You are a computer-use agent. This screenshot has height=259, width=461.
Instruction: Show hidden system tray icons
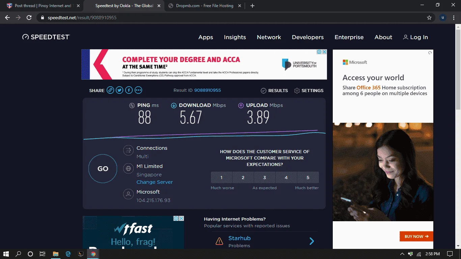402,254
